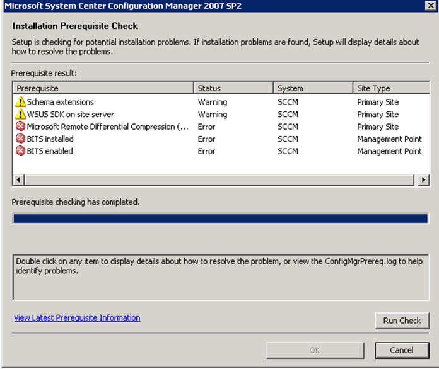Close the Configuration Manager setup window
The width and height of the screenshot is (439, 369).
pyautogui.click(x=431, y=6)
